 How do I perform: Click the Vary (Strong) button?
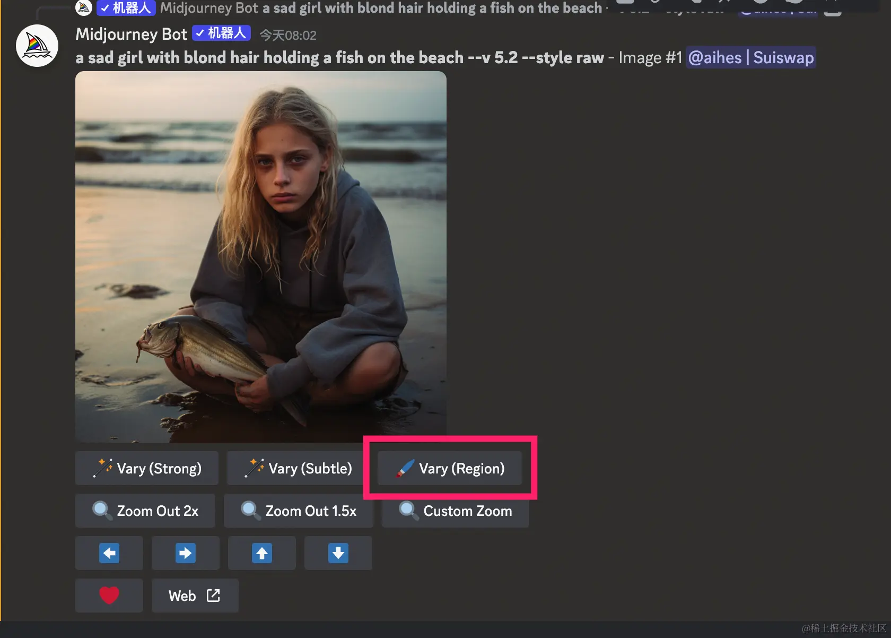(x=147, y=468)
